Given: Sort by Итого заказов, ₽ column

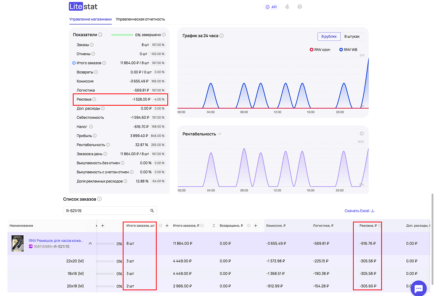Looking at the screenshot, I should pyautogui.click(x=214, y=226).
